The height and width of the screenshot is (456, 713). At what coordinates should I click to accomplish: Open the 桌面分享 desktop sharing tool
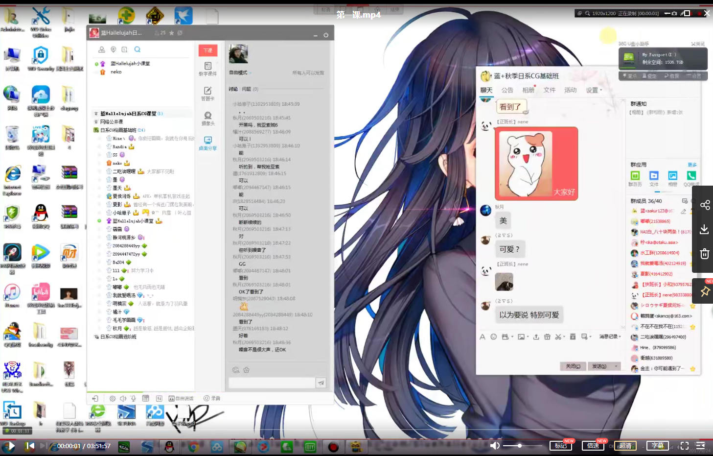pyautogui.click(x=207, y=143)
